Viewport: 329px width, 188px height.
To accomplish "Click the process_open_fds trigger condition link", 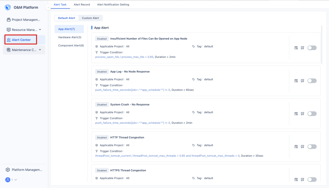I will (124, 57).
